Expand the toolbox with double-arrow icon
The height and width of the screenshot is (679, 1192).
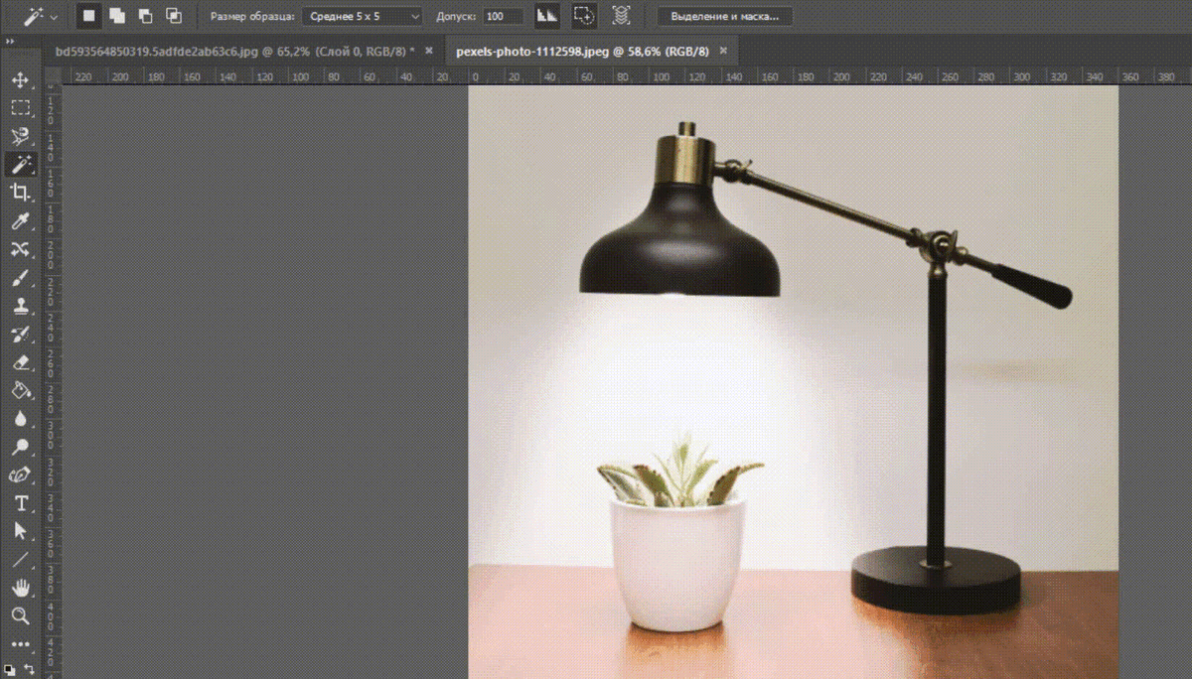(9, 42)
